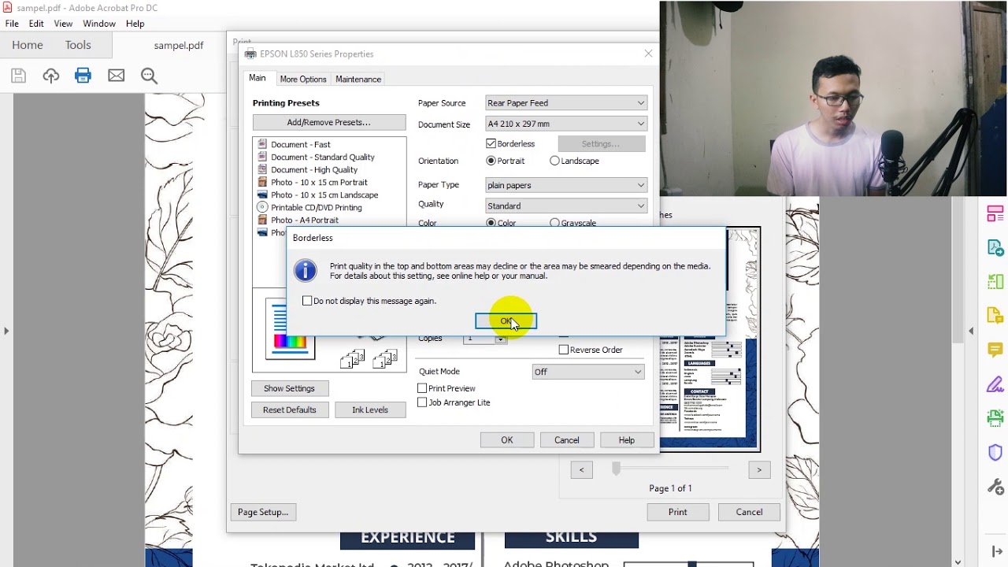Select the Grayscale radio button

point(554,223)
